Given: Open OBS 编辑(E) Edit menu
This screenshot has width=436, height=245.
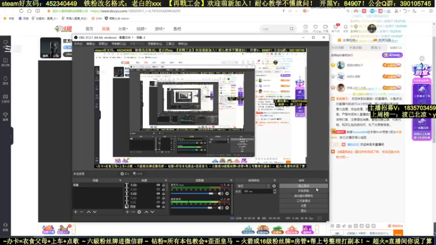Looking at the screenshot, I should pyautogui.click(x=90, y=44).
